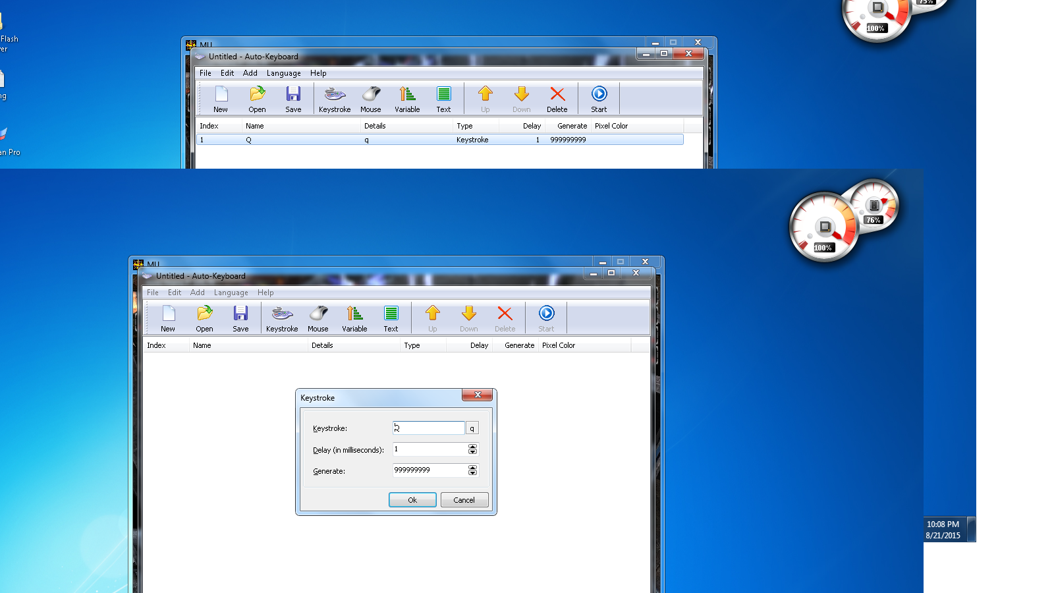Click Start icon in upper Auto-Keyboard window
The image size is (1054, 593).
pyautogui.click(x=599, y=99)
